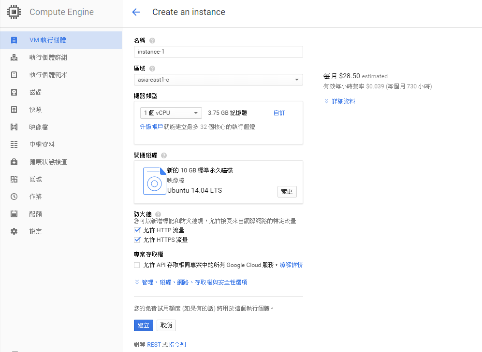Click the Compute Engine chip logo icon
This screenshot has height=352, width=482.
point(14,12)
